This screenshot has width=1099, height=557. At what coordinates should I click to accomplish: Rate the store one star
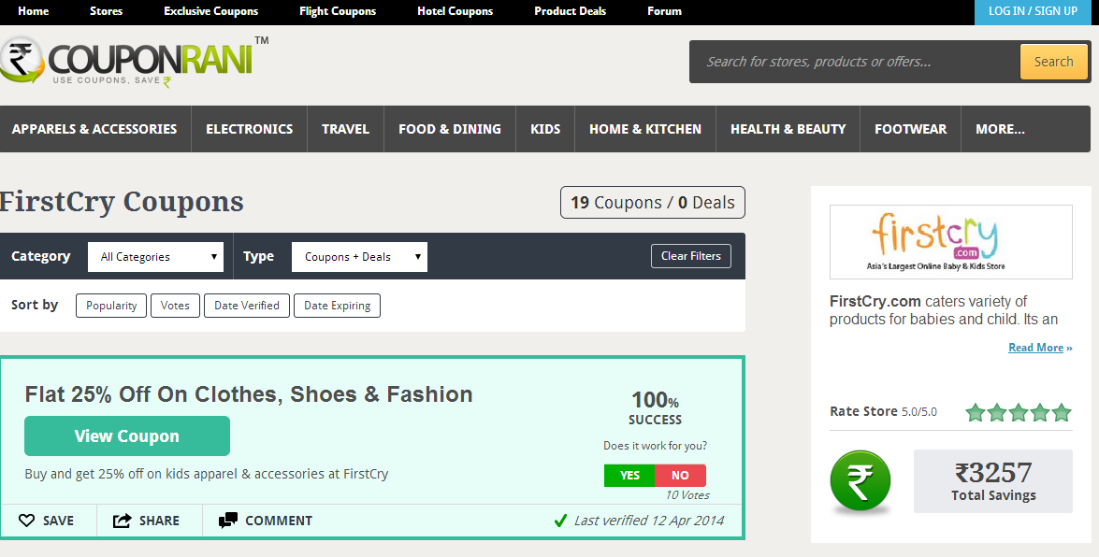976,412
